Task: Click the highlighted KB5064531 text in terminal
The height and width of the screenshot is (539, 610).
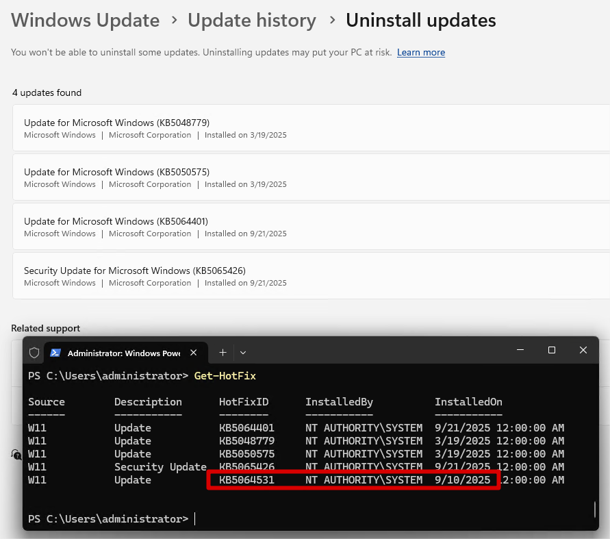Action: 246,480
